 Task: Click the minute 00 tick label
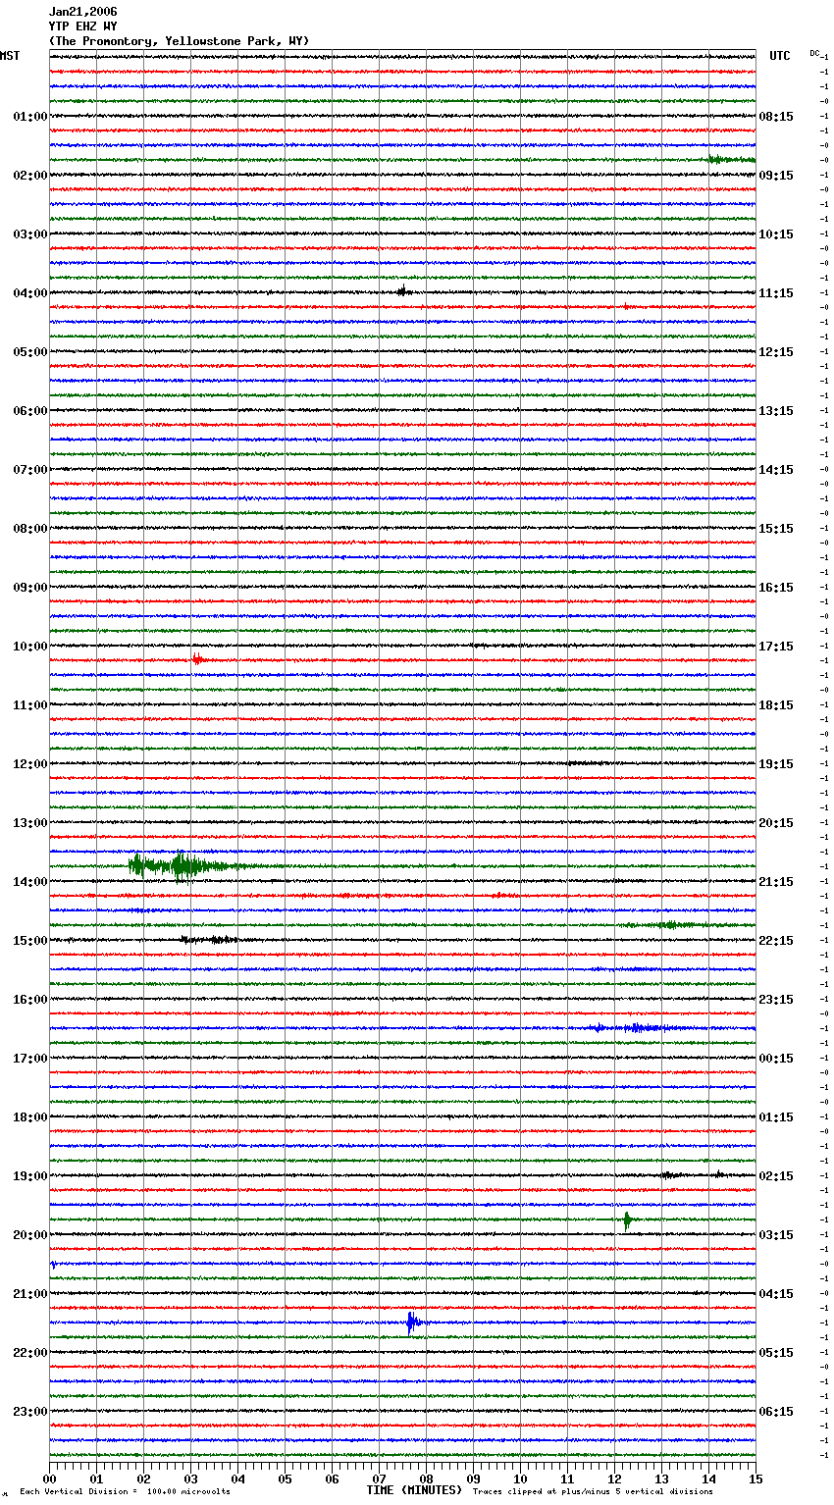click(x=49, y=1479)
